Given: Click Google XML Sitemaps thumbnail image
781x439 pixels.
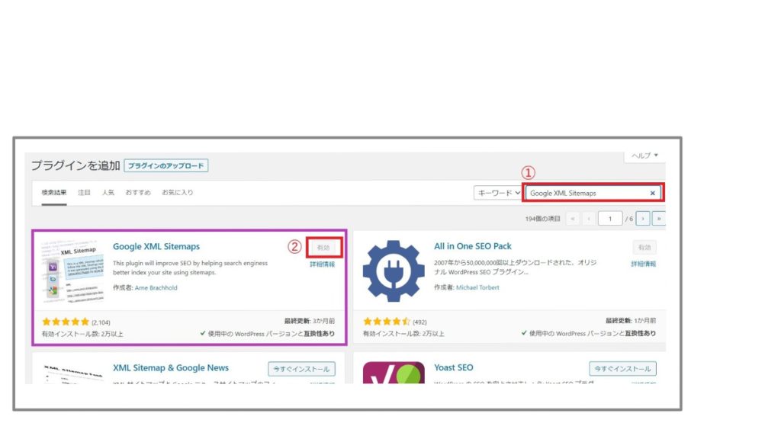Looking at the screenshot, I should [73, 272].
